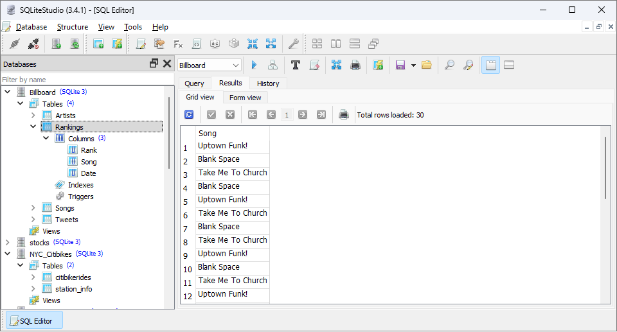Image resolution: width=617 pixels, height=332 pixels.
Task: Float the Databases panel
Action: click(154, 64)
